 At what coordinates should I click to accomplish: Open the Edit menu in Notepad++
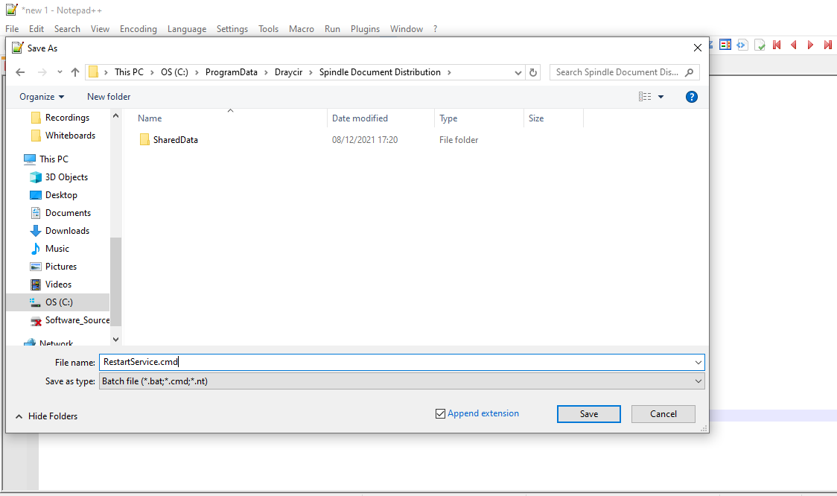tap(36, 29)
